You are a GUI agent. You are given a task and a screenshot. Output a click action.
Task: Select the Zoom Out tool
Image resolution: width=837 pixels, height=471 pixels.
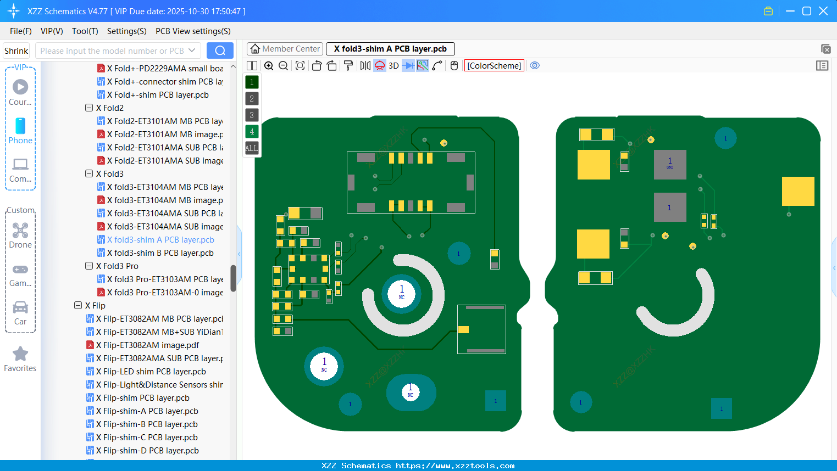(282, 65)
